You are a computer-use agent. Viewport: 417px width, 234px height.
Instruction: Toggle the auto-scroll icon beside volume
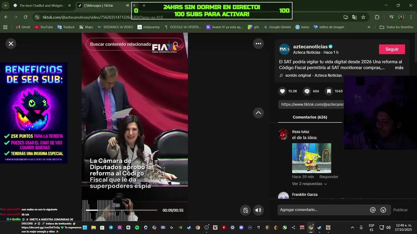pos(246,210)
